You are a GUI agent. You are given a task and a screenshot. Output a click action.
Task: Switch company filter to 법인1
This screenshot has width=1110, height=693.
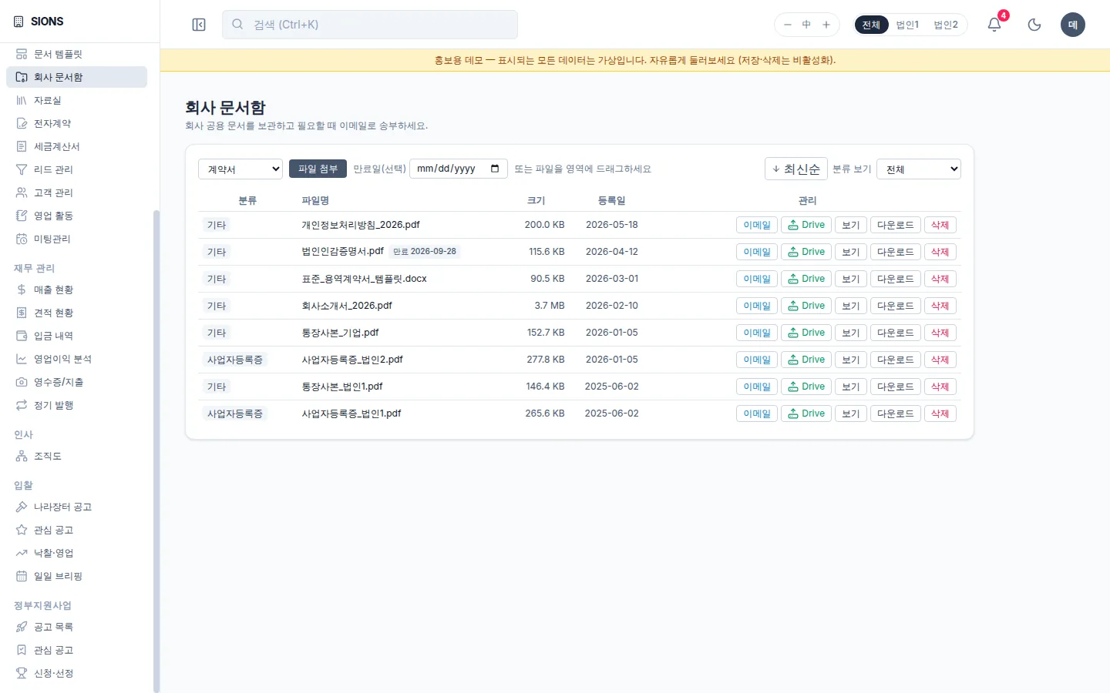tap(907, 25)
